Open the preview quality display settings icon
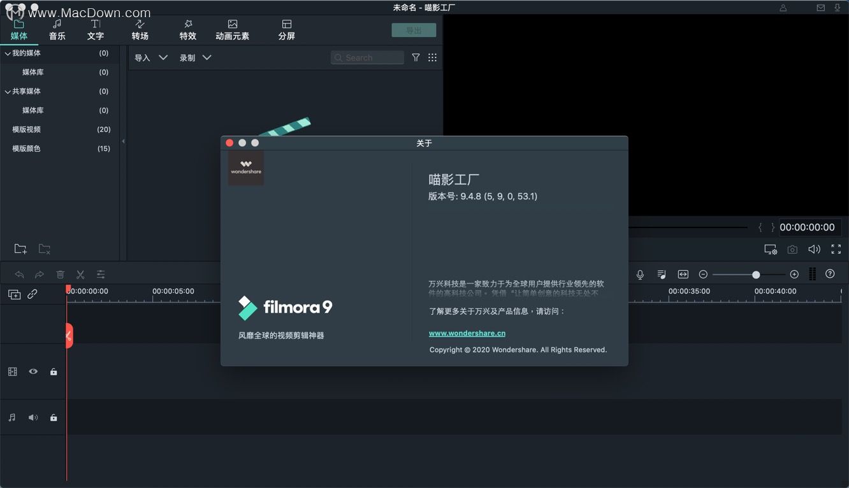The height and width of the screenshot is (488, 849). (771, 250)
